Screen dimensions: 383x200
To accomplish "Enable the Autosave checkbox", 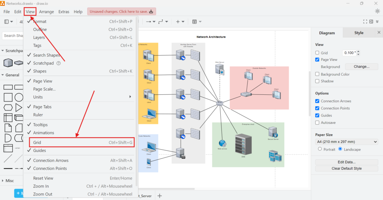I will point(317,122).
